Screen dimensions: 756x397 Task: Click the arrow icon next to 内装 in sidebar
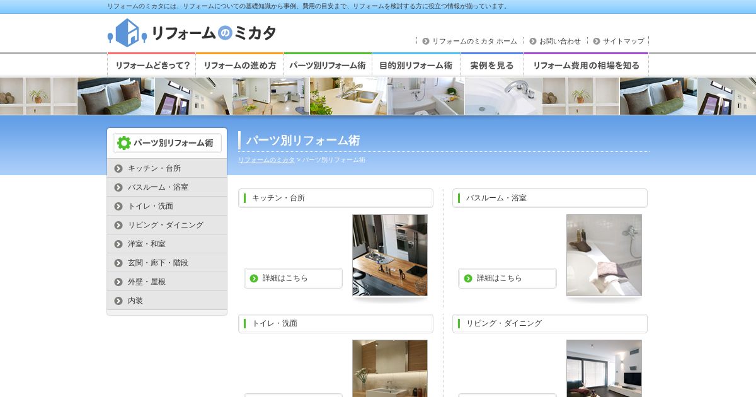tap(118, 301)
